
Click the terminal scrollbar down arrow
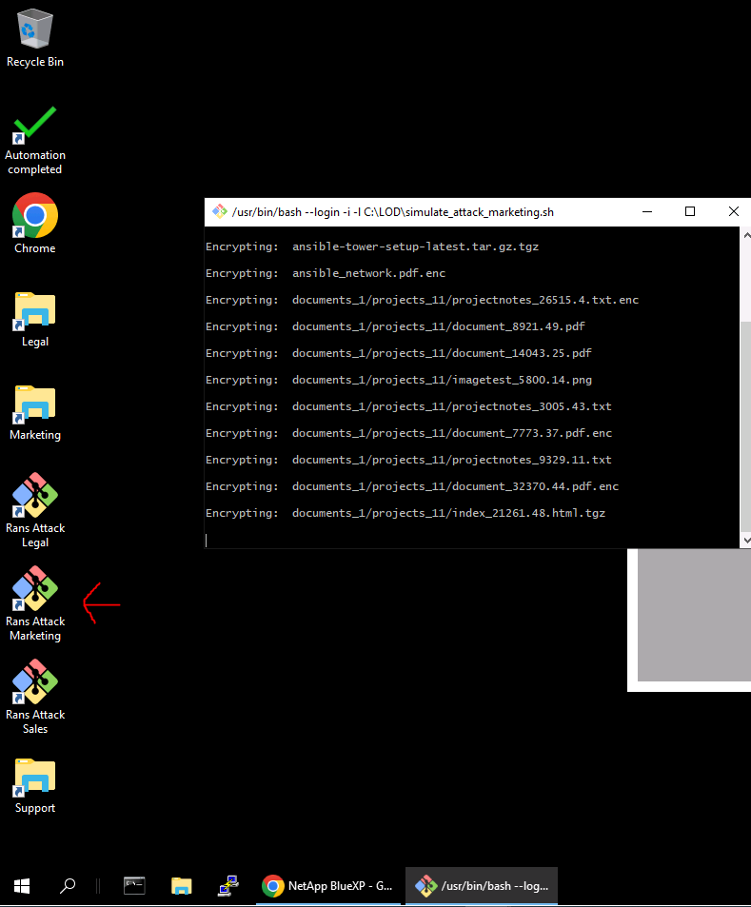coord(745,540)
